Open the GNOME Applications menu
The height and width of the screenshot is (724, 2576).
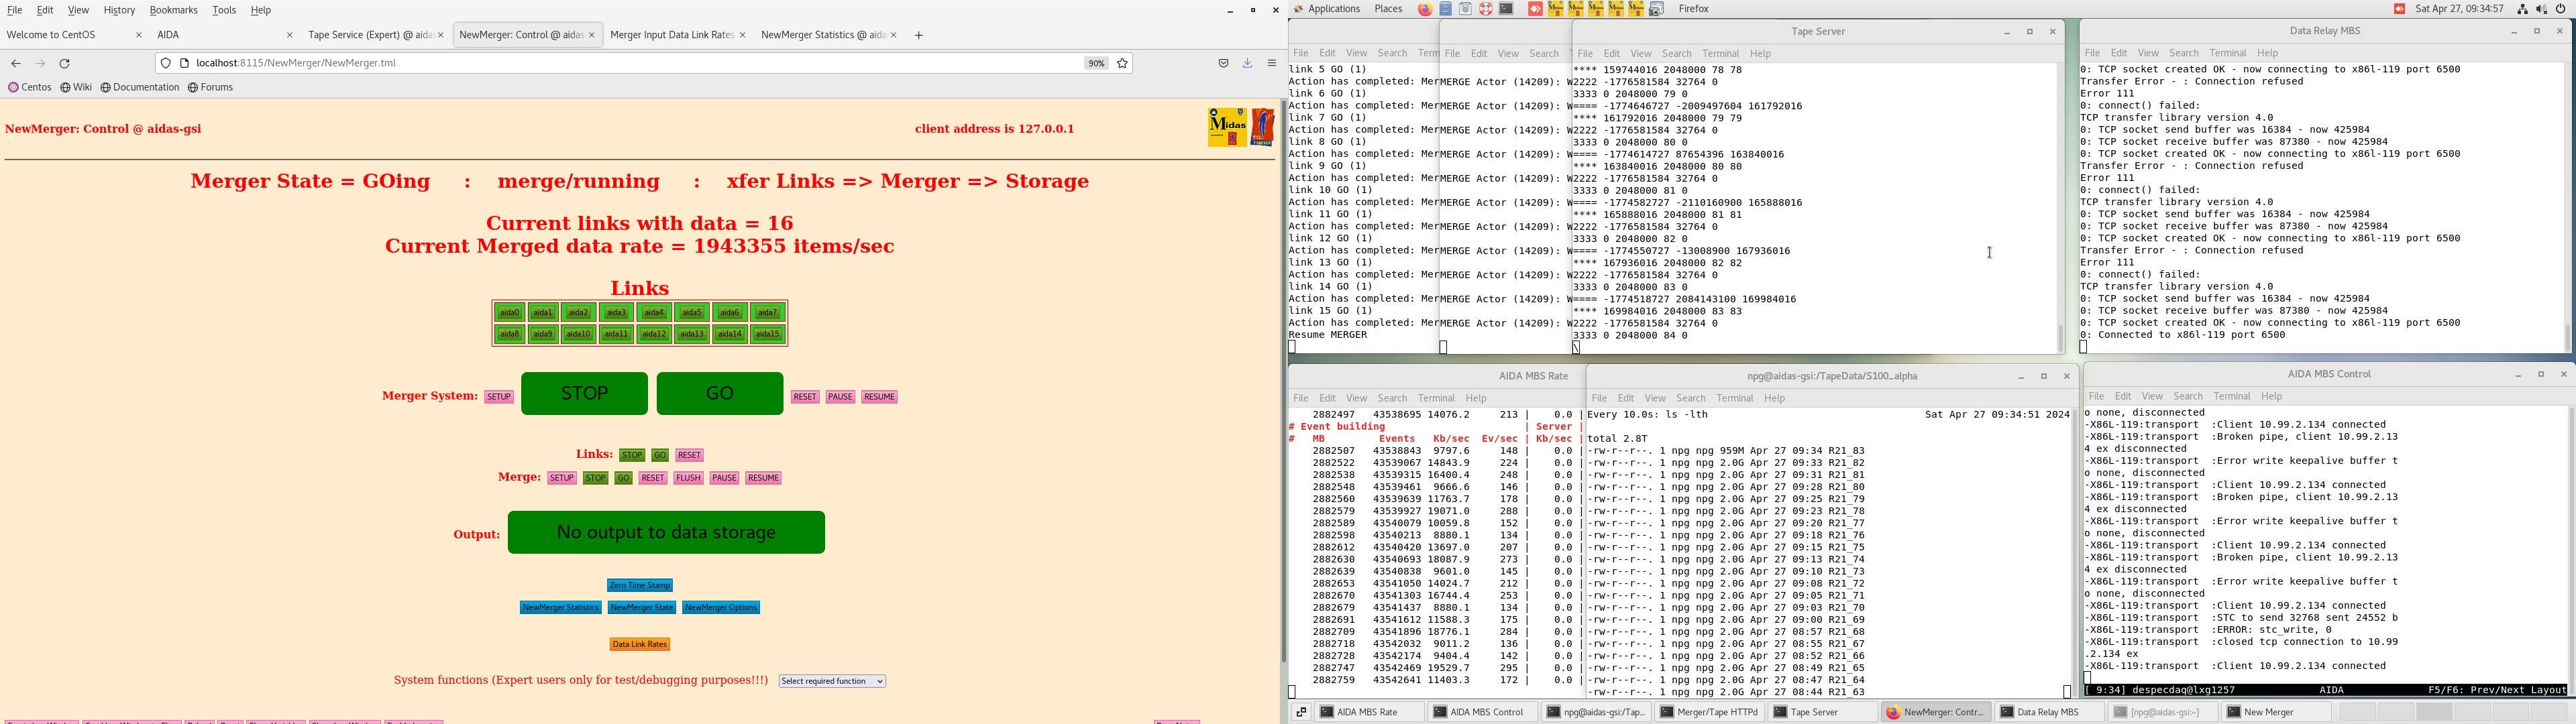(1334, 9)
